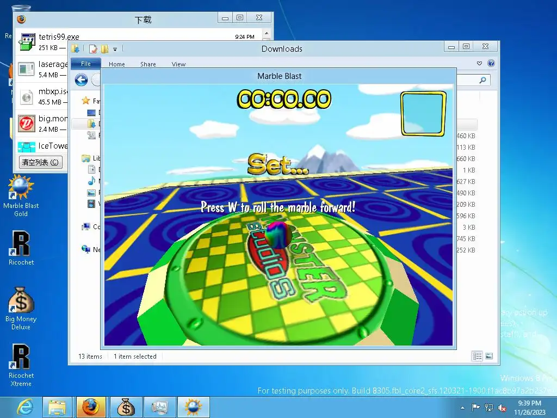Image resolution: width=557 pixels, height=418 pixels.
Task: Open the system monitor taskbar button
Action: 159,407
